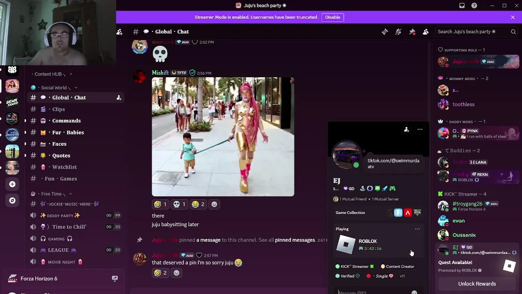Click Mishift's username in chat
Viewport: 522px width, 294px height.
tap(160, 73)
